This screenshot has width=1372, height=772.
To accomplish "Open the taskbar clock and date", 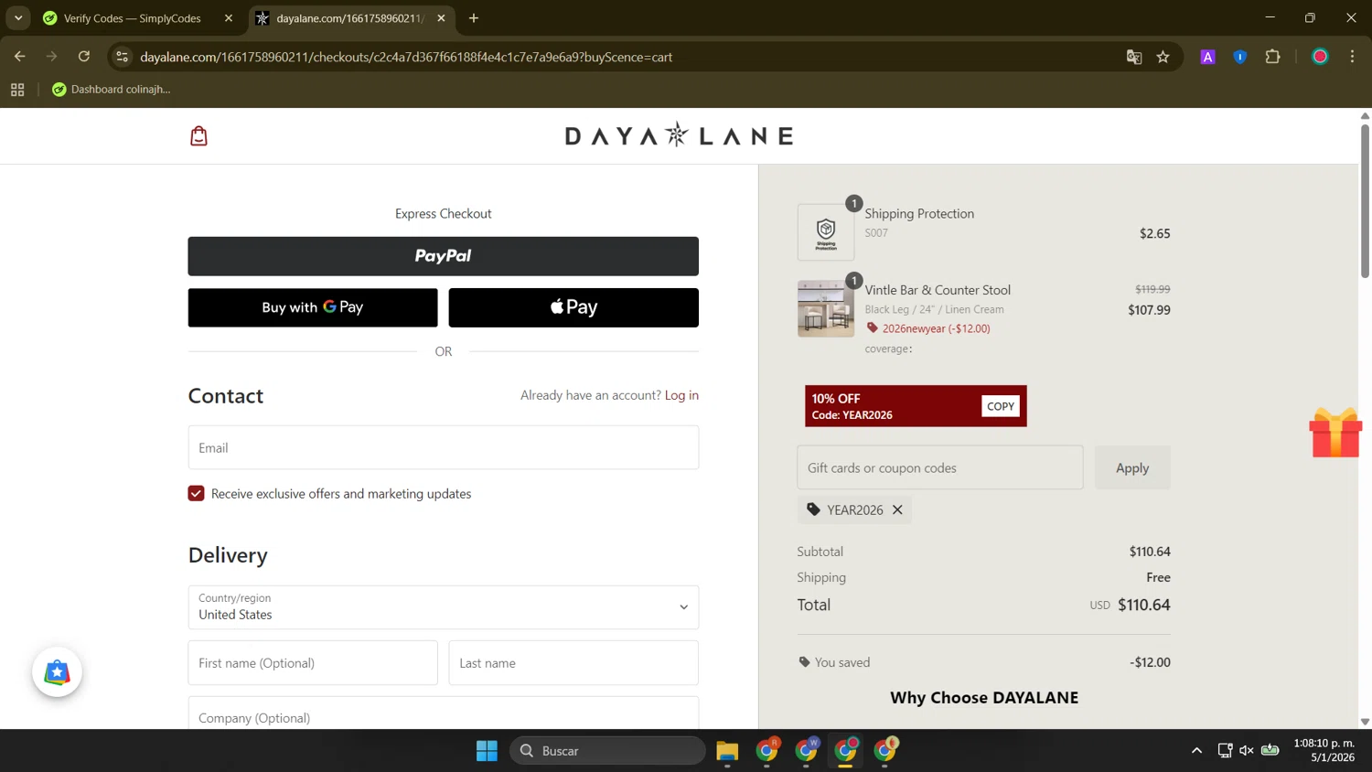I will 1324,750.
